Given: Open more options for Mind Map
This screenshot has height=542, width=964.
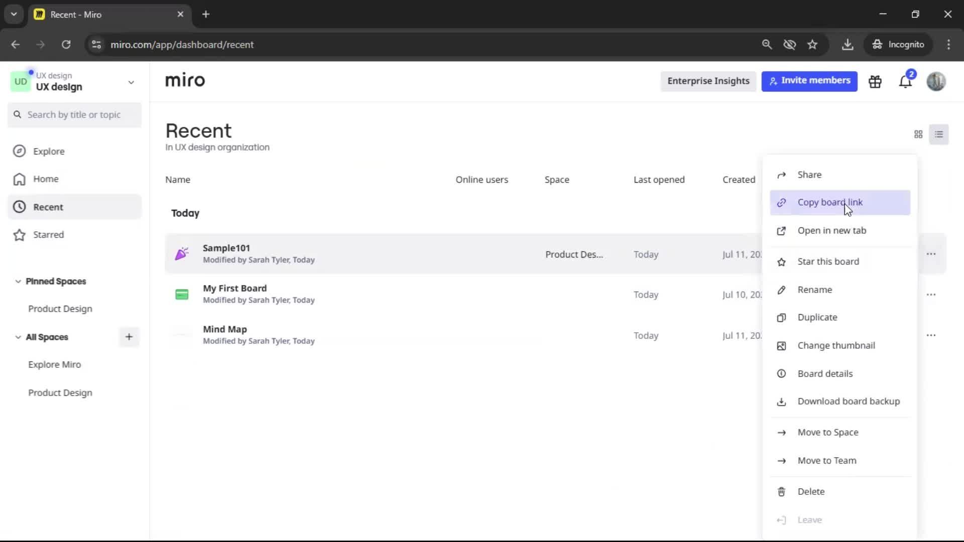Looking at the screenshot, I should pos(931,335).
